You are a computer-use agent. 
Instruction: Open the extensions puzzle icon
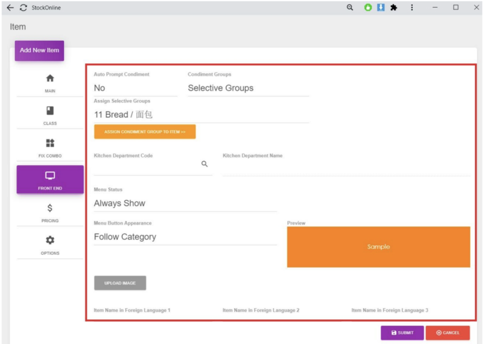393,8
